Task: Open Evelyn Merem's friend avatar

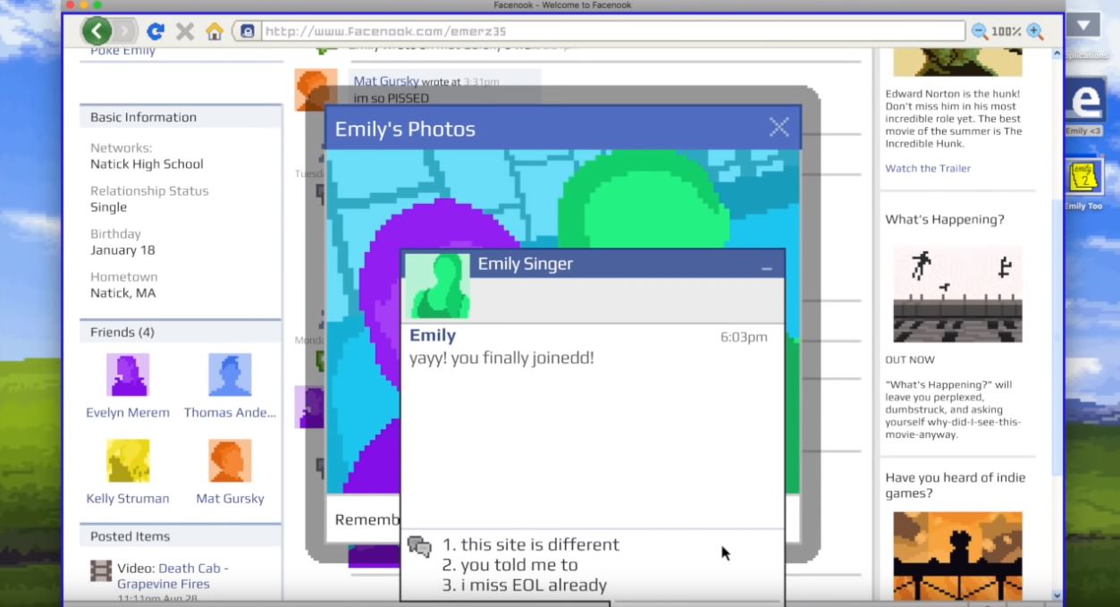Action: coord(128,375)
